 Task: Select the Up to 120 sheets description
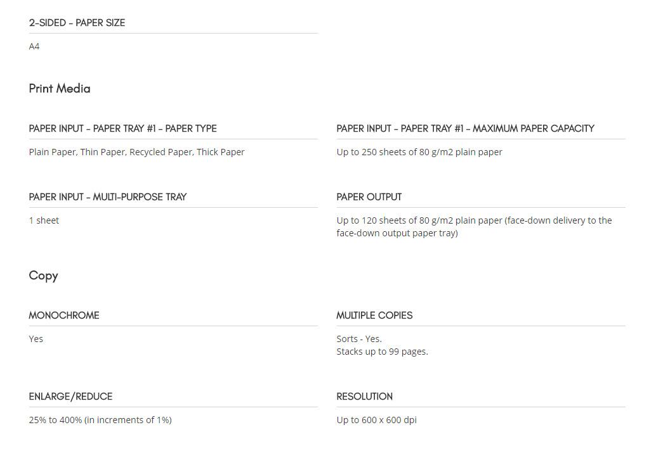pyautogui.click(x=474, y=227)
